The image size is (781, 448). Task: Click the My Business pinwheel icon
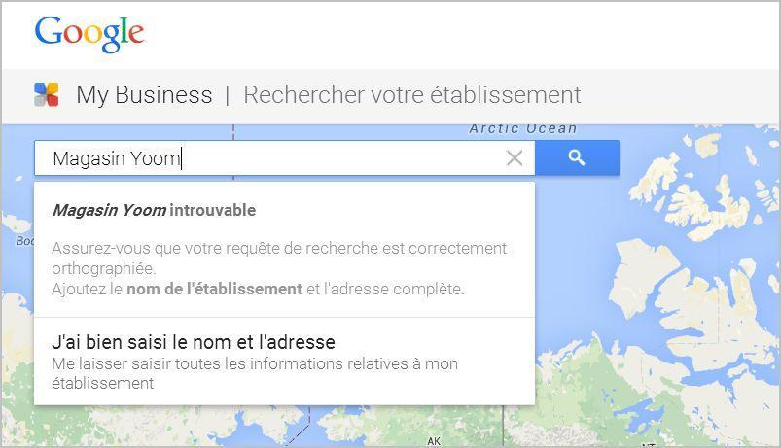click(47, 94)
